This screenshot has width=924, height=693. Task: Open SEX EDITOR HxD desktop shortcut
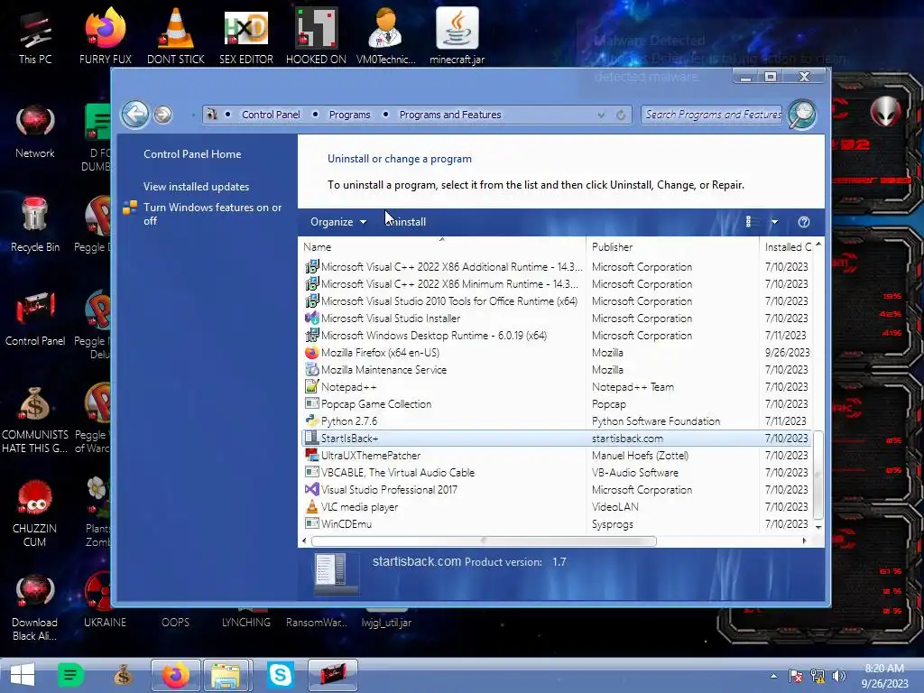[x=246, y=37]
